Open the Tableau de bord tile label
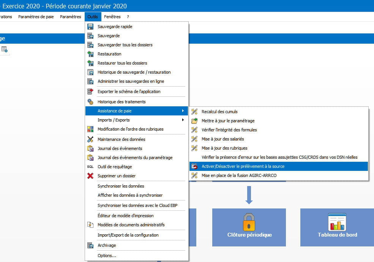The height and width of the screenshot is (262, 374). [337, 235]
